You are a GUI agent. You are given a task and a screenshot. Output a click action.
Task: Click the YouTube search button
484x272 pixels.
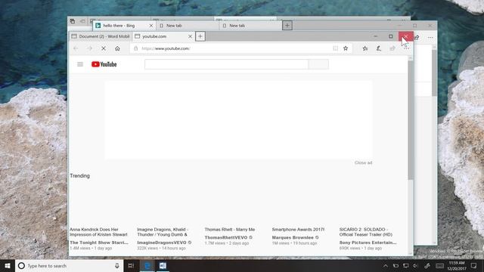(318, 64)
